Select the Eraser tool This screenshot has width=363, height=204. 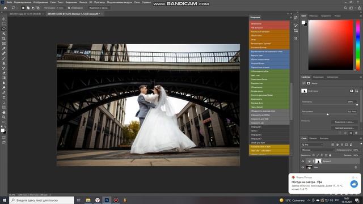pos(4,73)
